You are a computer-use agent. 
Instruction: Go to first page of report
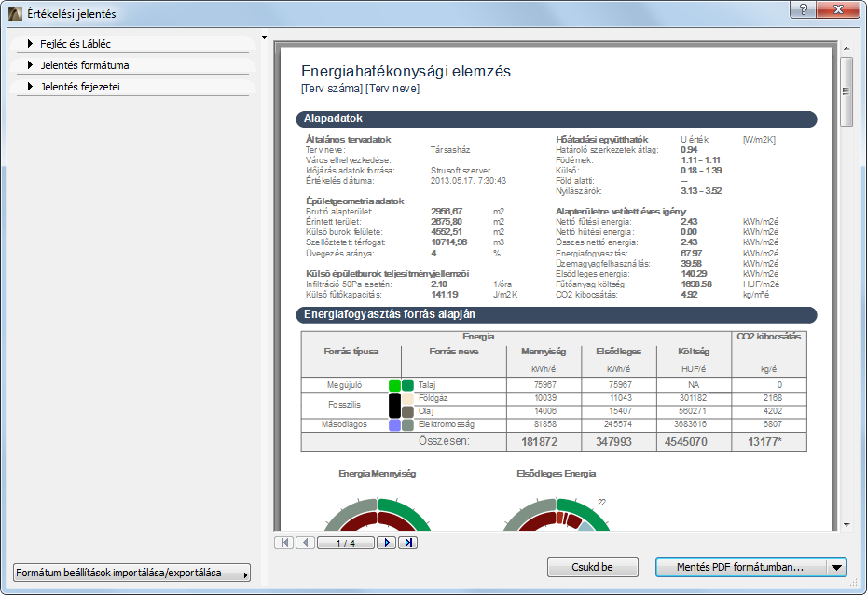point(284,543)
